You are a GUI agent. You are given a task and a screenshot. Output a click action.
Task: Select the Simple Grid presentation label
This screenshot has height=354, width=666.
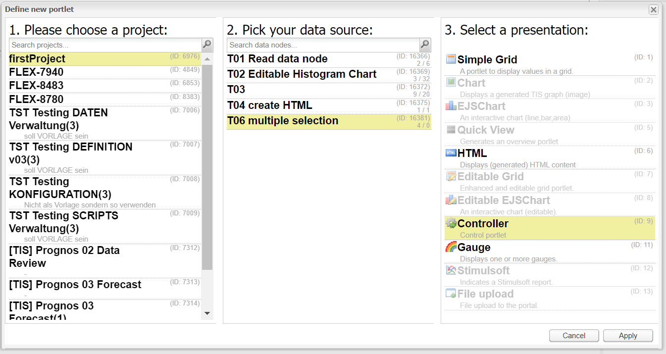click(x=487, y=60)
